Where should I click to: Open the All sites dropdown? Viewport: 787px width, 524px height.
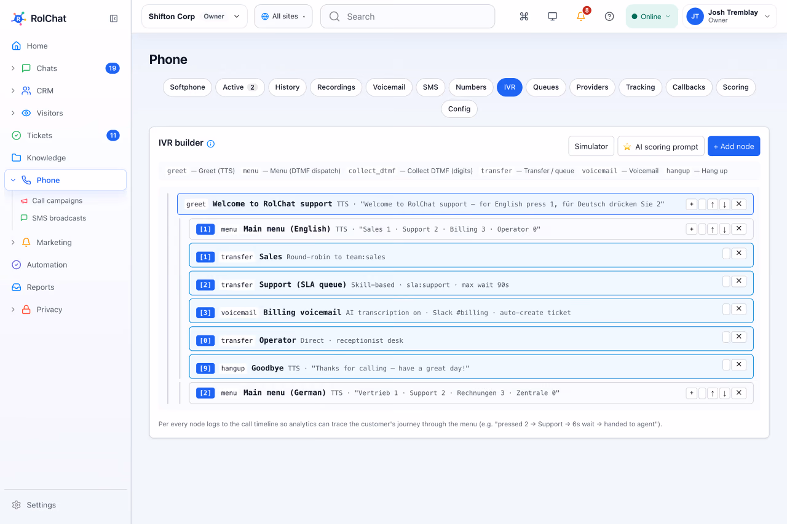pos(283,17)
